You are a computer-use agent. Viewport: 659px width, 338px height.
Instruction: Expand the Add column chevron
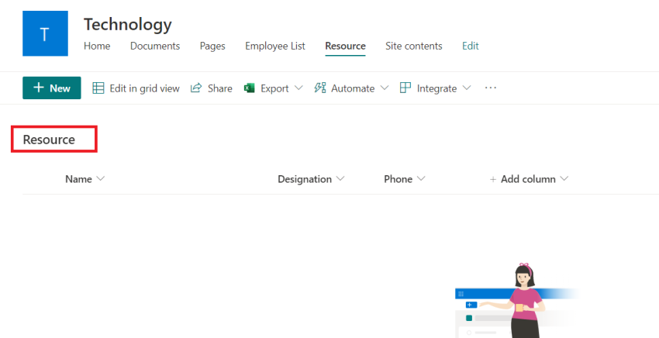pos(564,178)
